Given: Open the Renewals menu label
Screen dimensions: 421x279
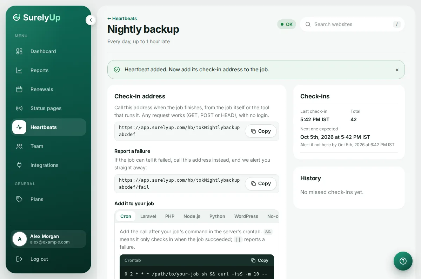Looking at the screenshot, I should click(42, 89).
